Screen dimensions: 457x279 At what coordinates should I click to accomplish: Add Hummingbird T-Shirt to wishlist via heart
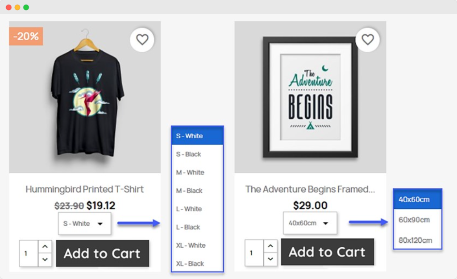[x=142, y=40]
